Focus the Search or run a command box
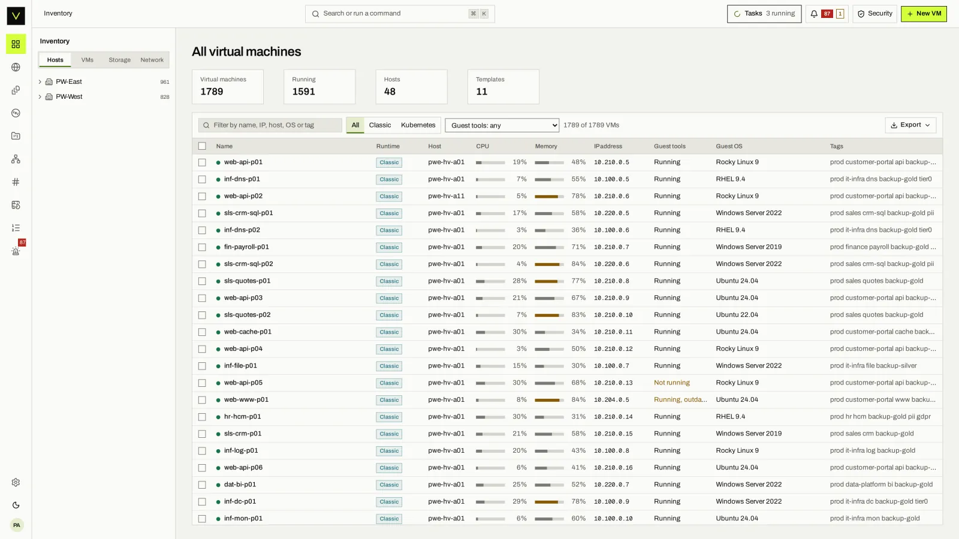Viewport: 959px width, 539px height. coord(400,14)
